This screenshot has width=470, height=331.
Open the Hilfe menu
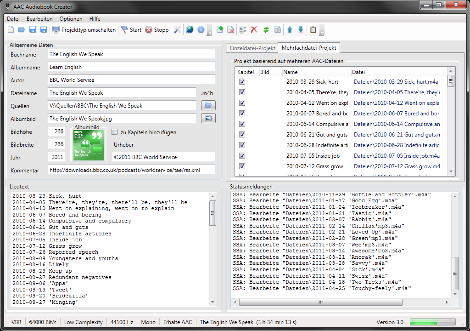(95, 19)
